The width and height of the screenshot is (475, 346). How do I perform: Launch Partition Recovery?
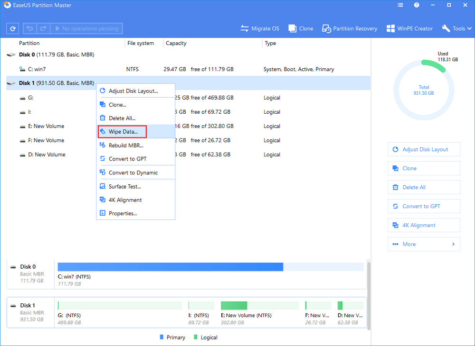pos(349,28)
